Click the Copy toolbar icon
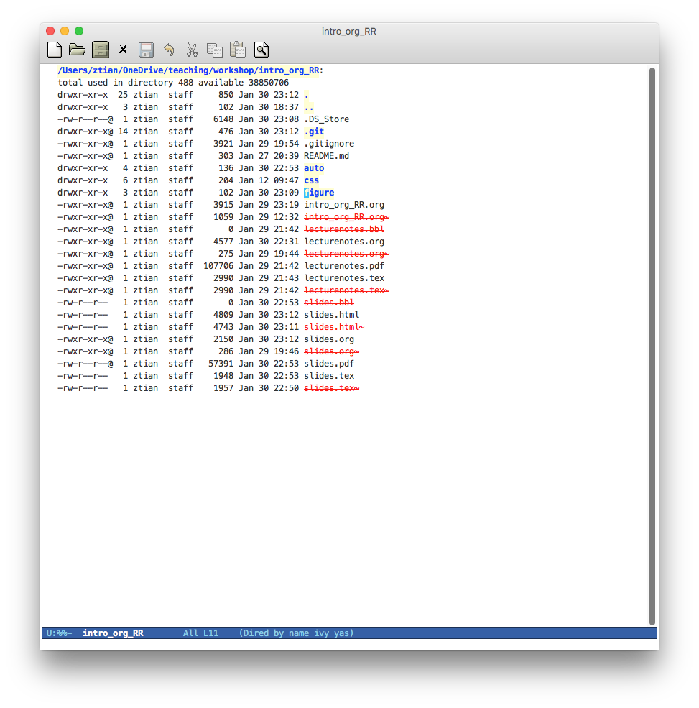 214,50
